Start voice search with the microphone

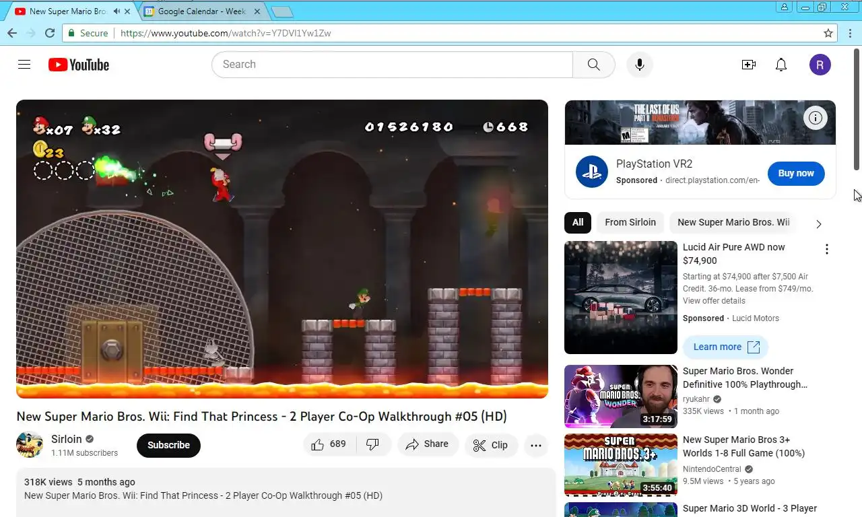640,65
